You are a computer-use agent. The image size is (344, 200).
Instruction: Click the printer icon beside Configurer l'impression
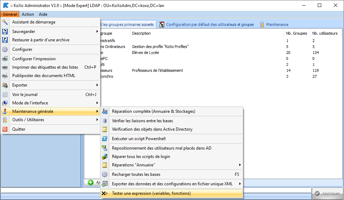[5, 58]
